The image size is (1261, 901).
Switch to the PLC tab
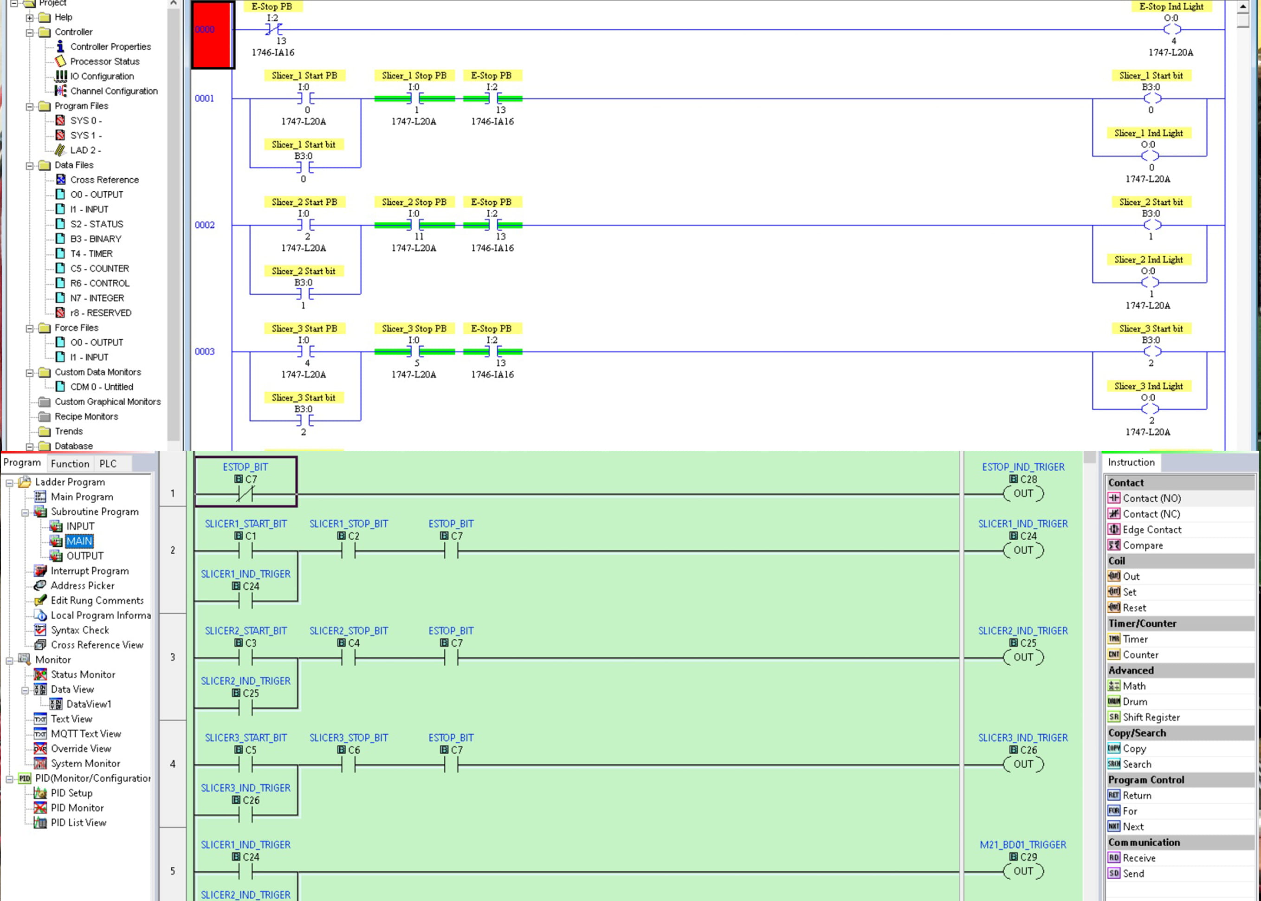point(109,463)
